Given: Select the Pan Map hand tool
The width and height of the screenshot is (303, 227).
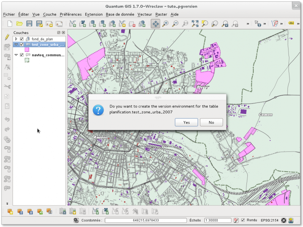Looking at the screenshot, I should click(155, 24).
